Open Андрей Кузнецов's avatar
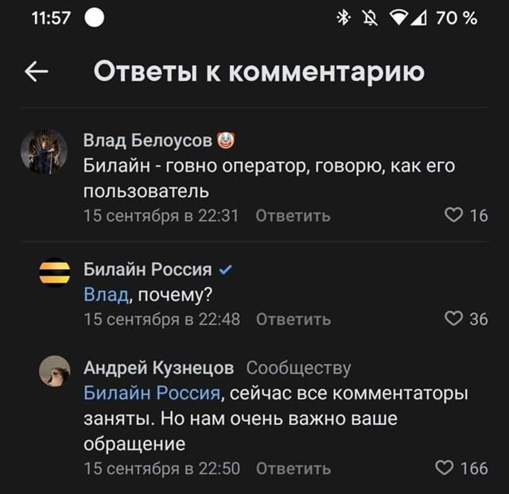 pyautogui.click(x=55, y=370)
